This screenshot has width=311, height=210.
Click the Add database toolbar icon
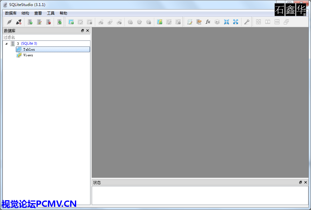tap(30, 22)
